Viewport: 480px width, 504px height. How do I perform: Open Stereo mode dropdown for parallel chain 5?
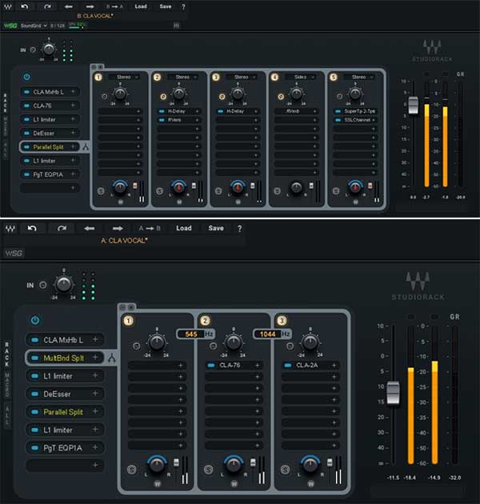click(x=358, y=77)
